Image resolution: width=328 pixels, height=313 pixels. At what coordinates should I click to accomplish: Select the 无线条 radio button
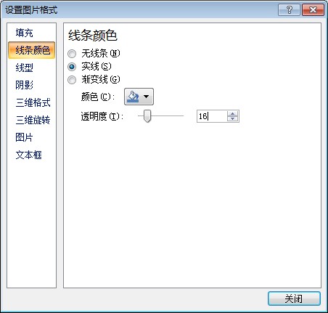click(x=72, y=54)
